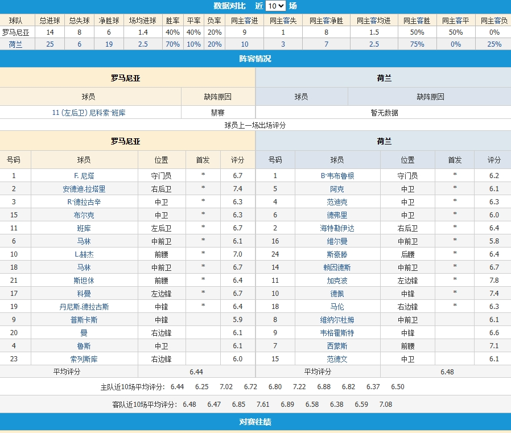Viewport: 511px width, 433px height.
Task: Click 索列斯库 player link in Romania list
Action: coord(84,359)
